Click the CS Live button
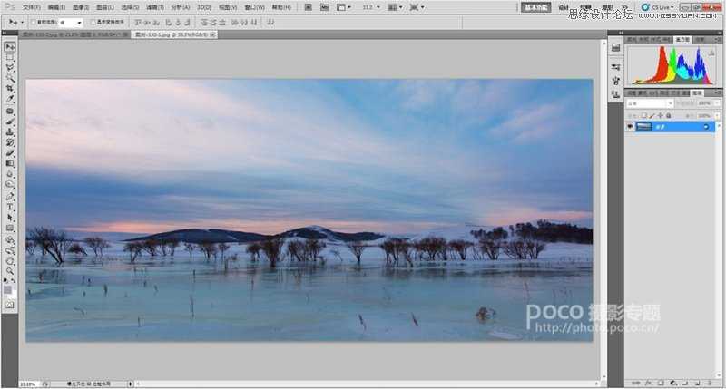 click(x=658, y=7)
